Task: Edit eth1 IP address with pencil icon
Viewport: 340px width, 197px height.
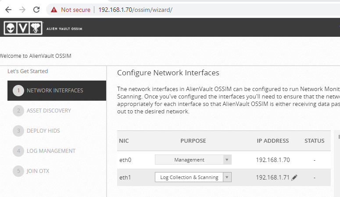Action: point(294,177)
